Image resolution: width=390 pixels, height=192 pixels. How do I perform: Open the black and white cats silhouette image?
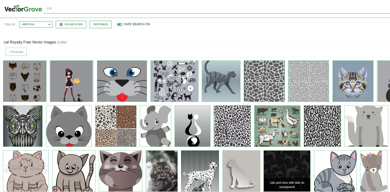(x=192, y=126)
